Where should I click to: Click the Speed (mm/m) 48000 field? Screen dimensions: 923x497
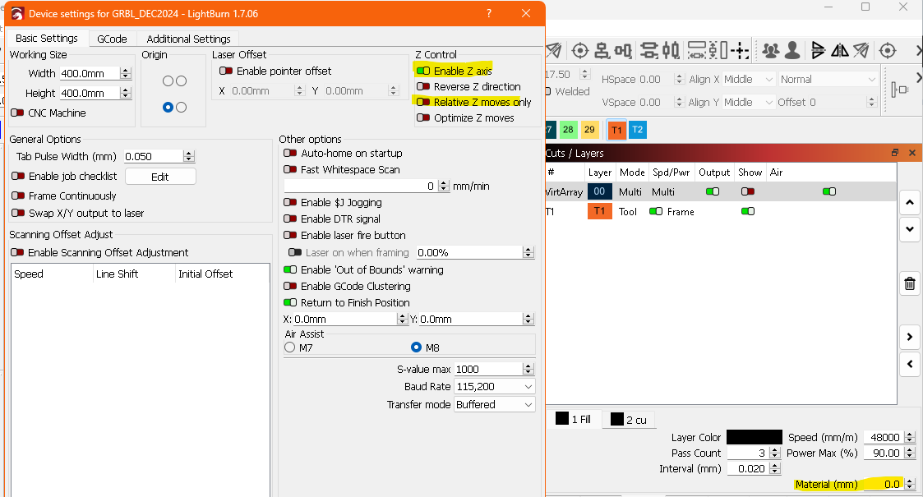coord(884,437)
